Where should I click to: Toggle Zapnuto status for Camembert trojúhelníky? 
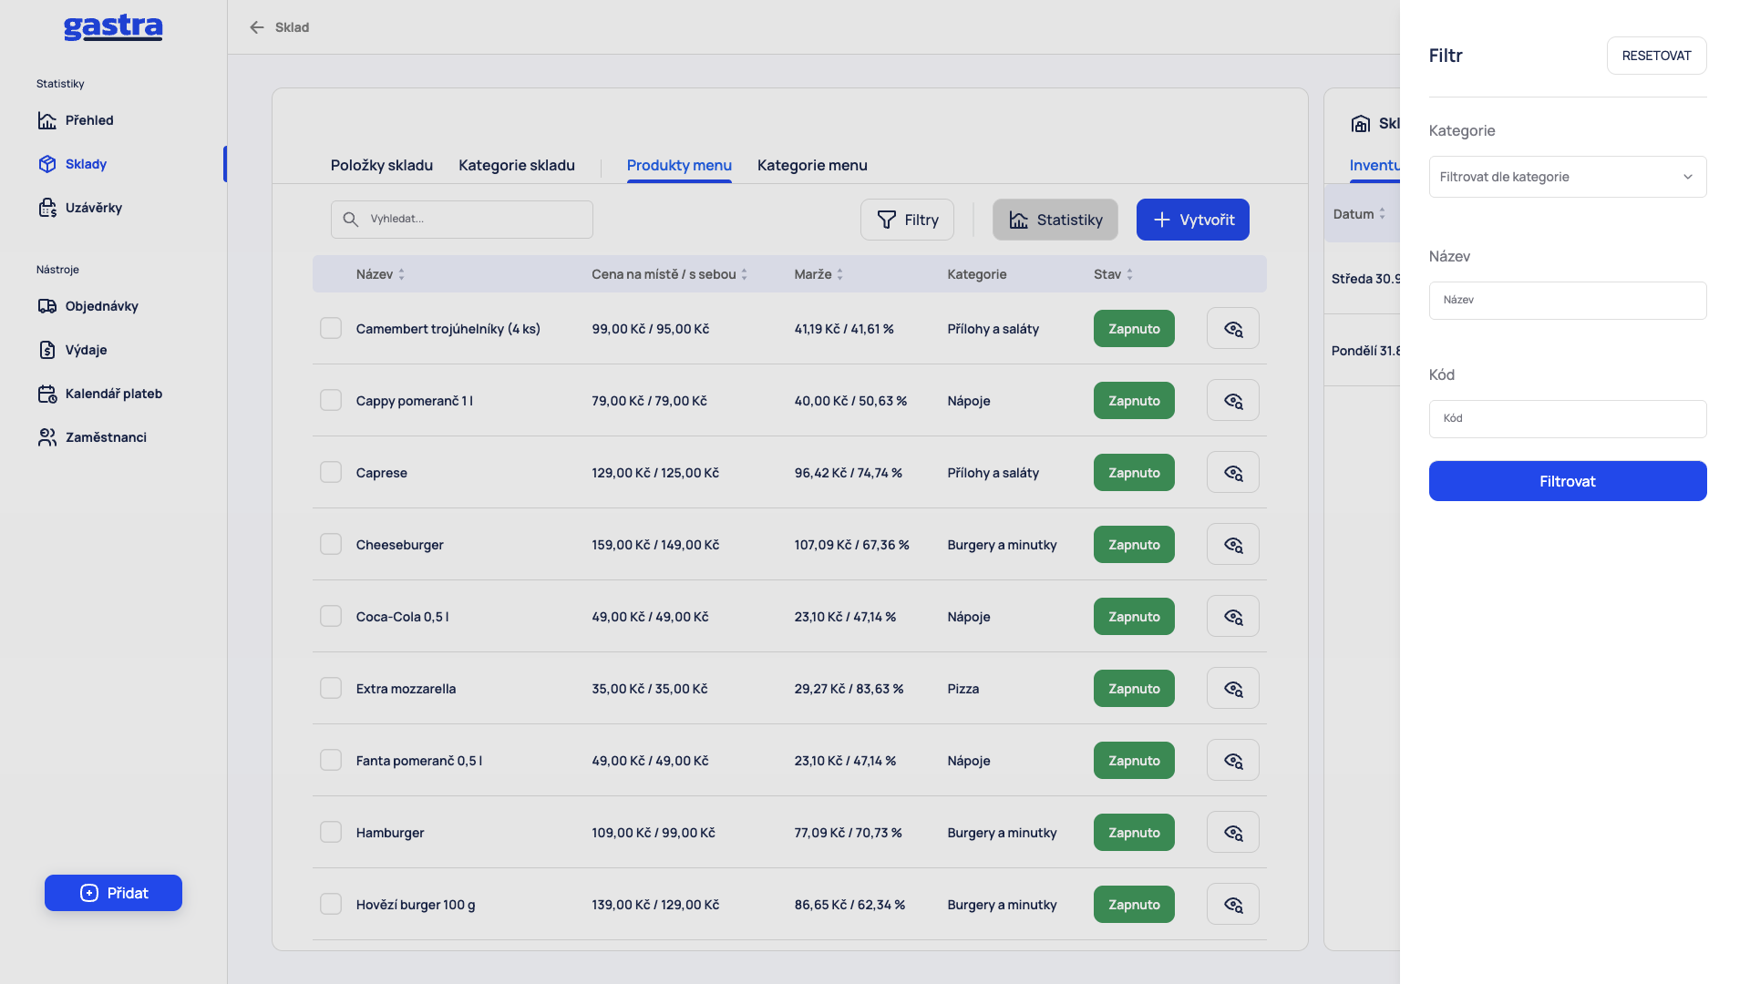coord(1134,329)
